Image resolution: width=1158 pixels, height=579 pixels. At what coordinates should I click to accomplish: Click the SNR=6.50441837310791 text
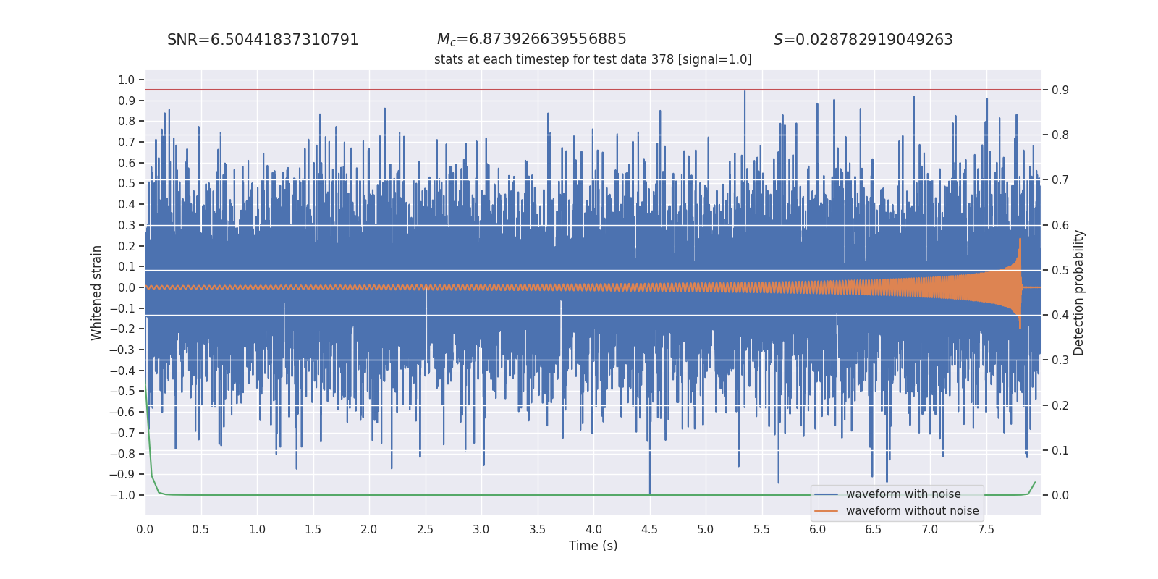(x=263, y=40)
